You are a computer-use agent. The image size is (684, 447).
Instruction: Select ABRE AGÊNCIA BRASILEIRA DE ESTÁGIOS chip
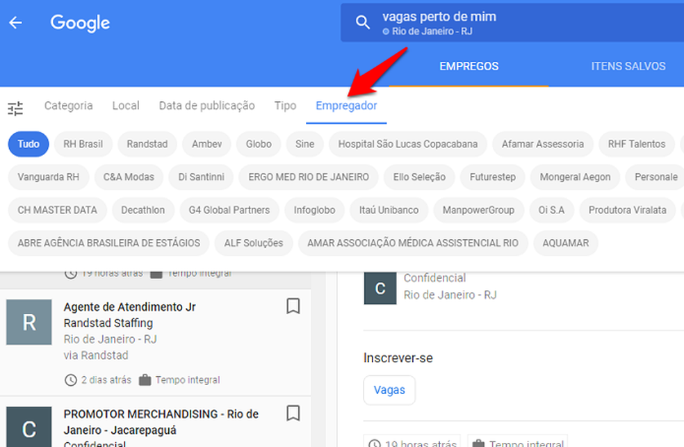[x=108, y=243]
